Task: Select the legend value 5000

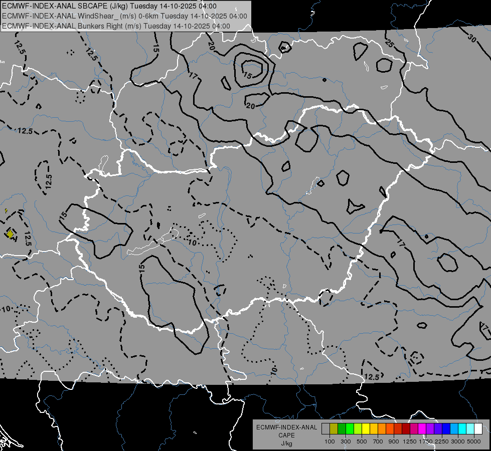Action: pyautogui.click(x=474, y=441)
